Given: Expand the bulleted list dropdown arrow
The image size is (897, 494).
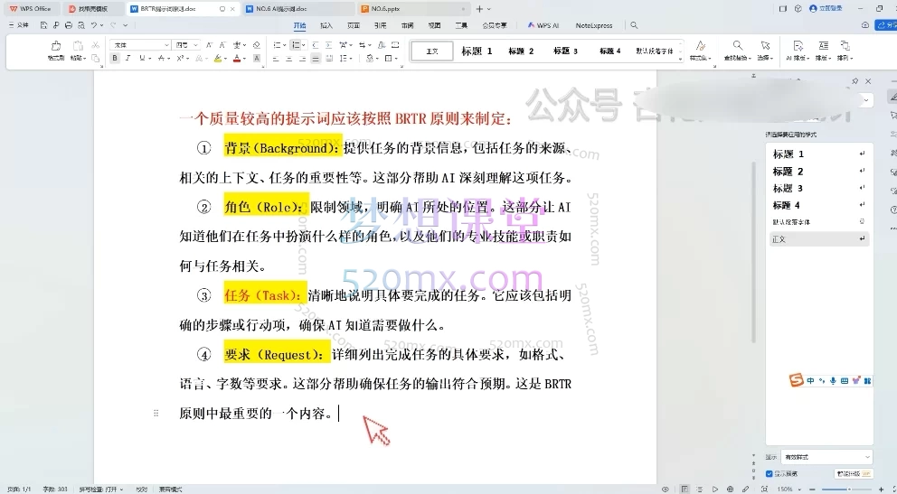Looking at the screenshot, I should click(x=285, y=44).
